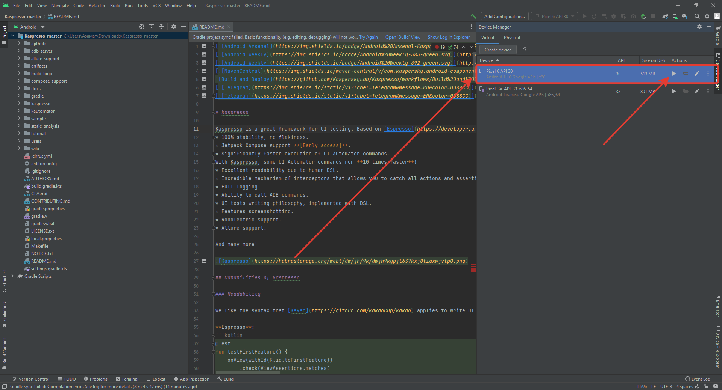This screenshot has width=722, height=390.
Task: Open more actions for Pixel_3a_API_33_x86_64
Action: 708,91
